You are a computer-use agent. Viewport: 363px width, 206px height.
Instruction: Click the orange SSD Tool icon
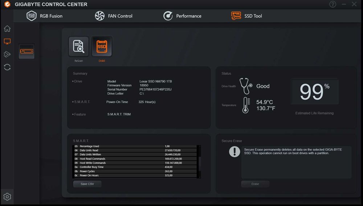pyautogui.click(x=236, y=16)
